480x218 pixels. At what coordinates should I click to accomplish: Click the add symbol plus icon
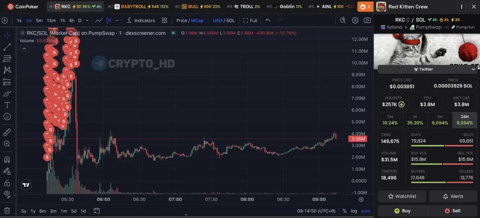click(x=5, y=21)
